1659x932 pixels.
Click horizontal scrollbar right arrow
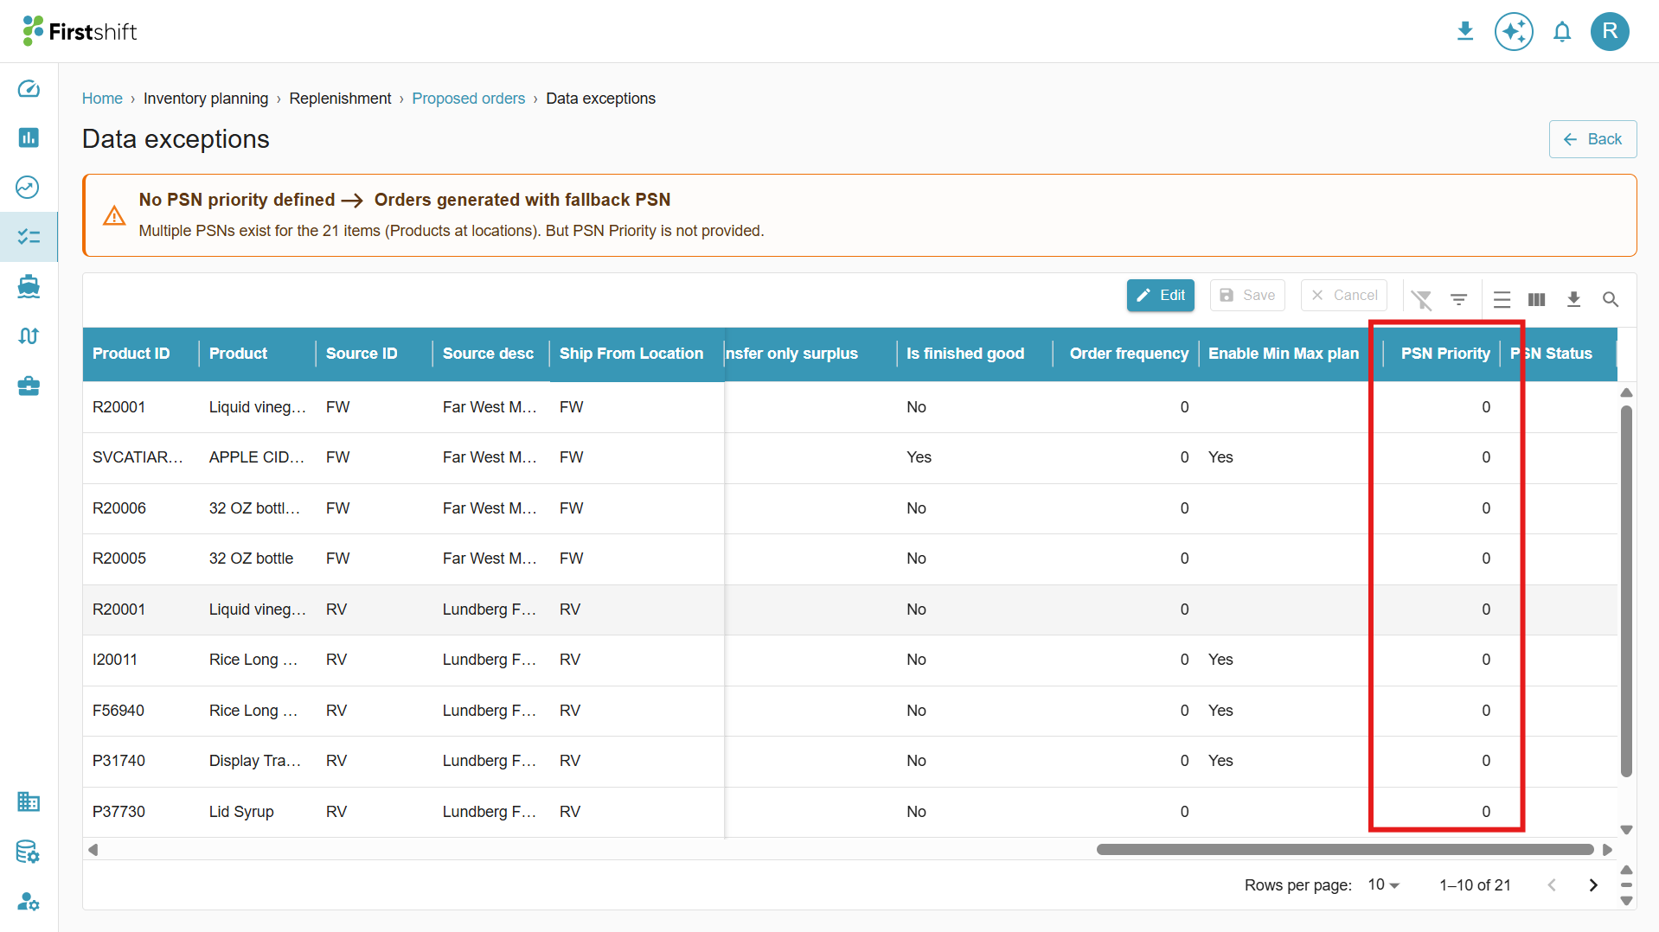[x=1607, y=849]
